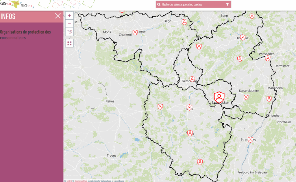
Task: Click the GIS-GR SIG-GR logo
Action: 17,4
